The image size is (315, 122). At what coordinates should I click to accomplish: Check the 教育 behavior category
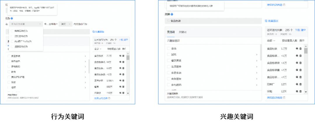[9, 72]
